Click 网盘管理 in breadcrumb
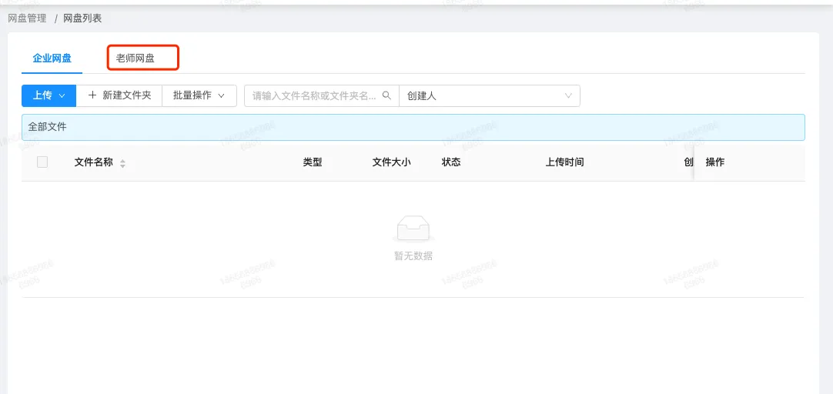833x394 pixels. pyautogui.click(x=27, y=18)
